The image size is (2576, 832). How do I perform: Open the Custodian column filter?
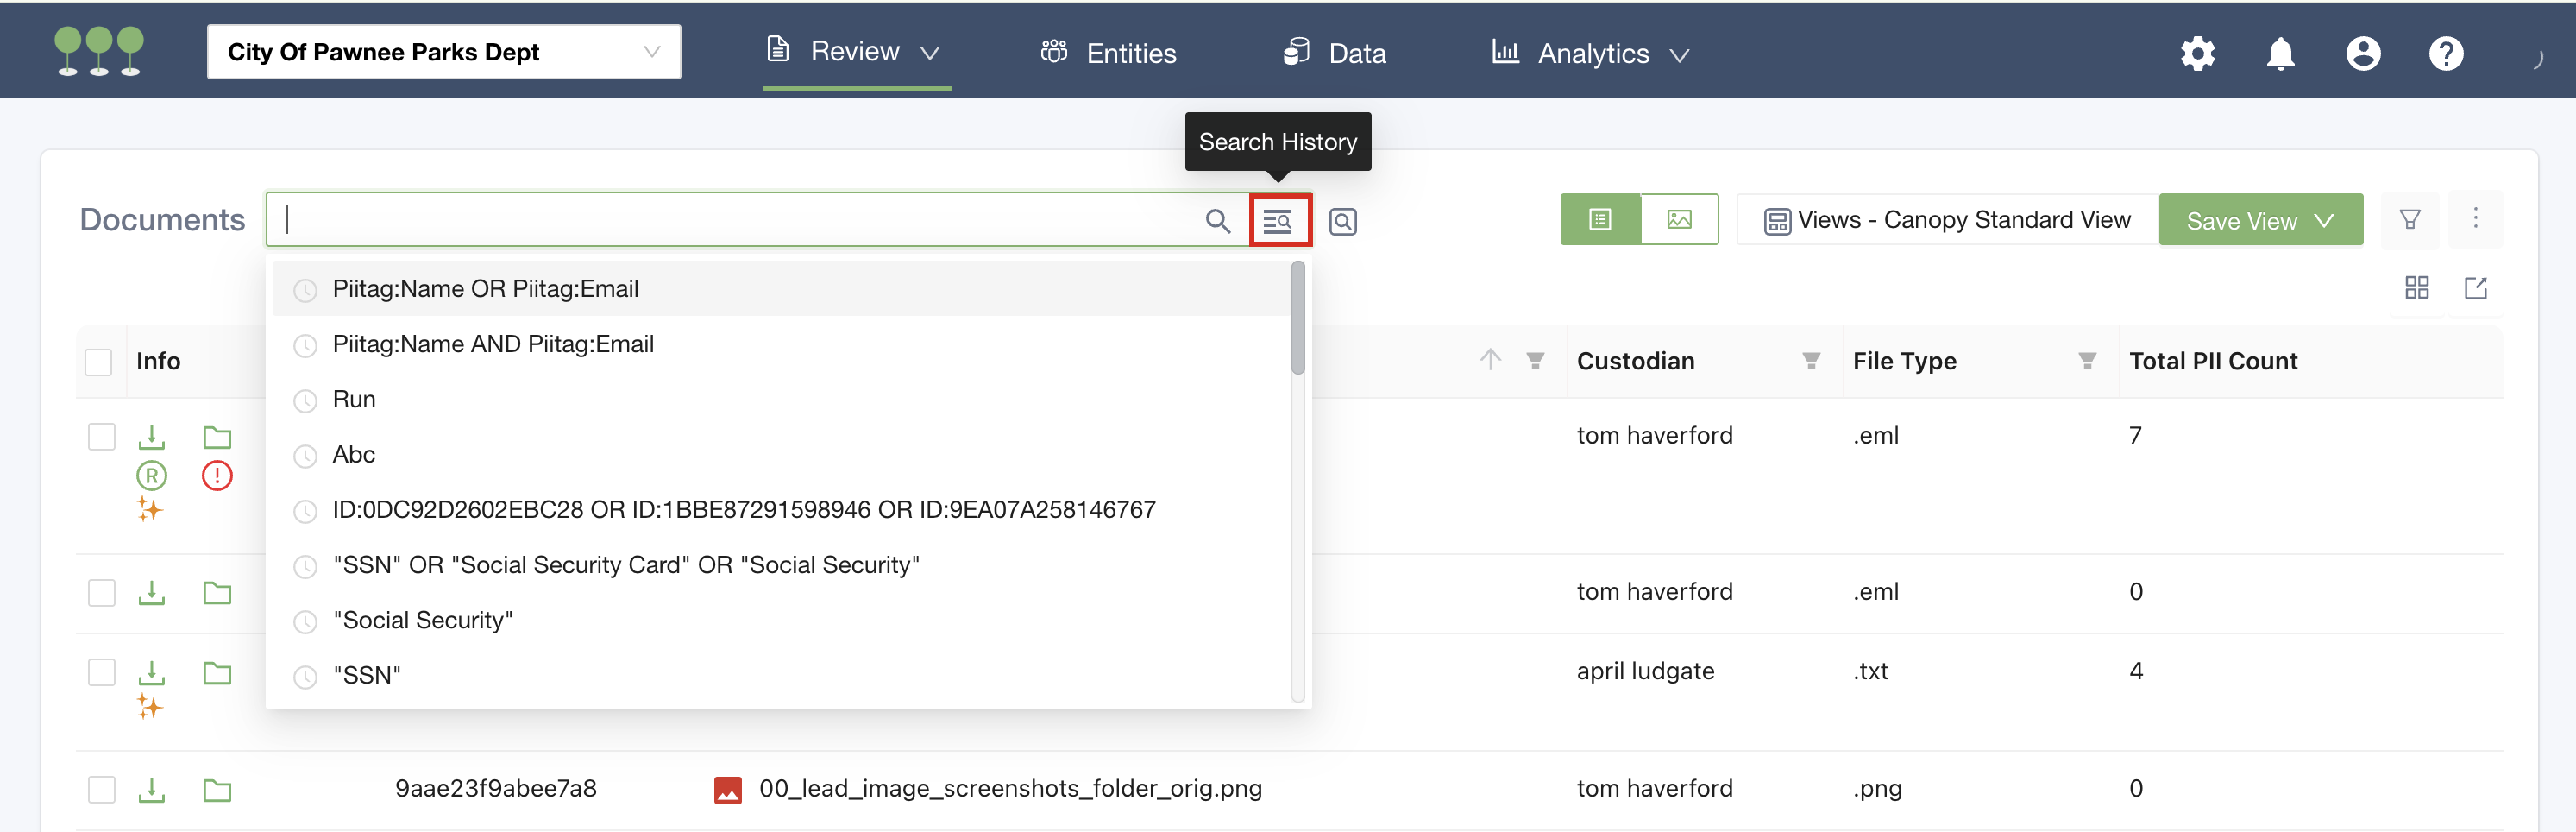[1810, 361]
